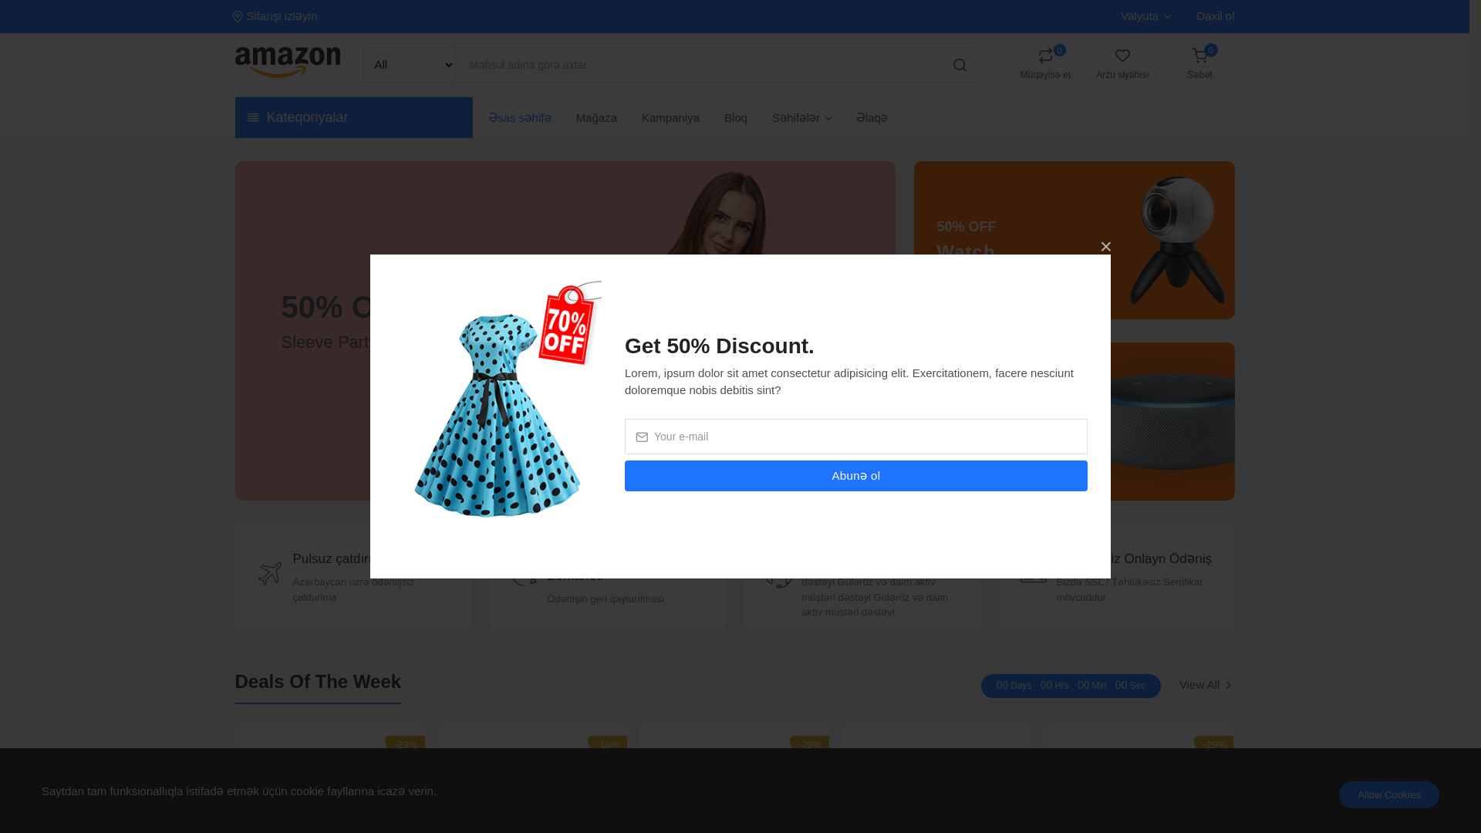Close the discount popup with X
The image size is (1481, 833).
click(1105, 247)
